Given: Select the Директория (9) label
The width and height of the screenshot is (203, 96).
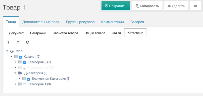Looking at the screenshot, I should coord(36,73).
